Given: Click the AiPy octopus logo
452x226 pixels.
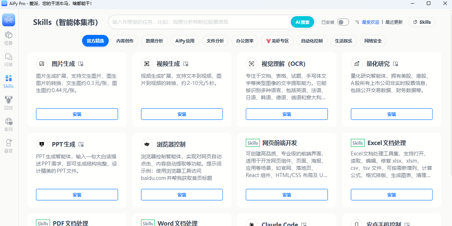Looking at the screenshot, I should tap(8, 20).
